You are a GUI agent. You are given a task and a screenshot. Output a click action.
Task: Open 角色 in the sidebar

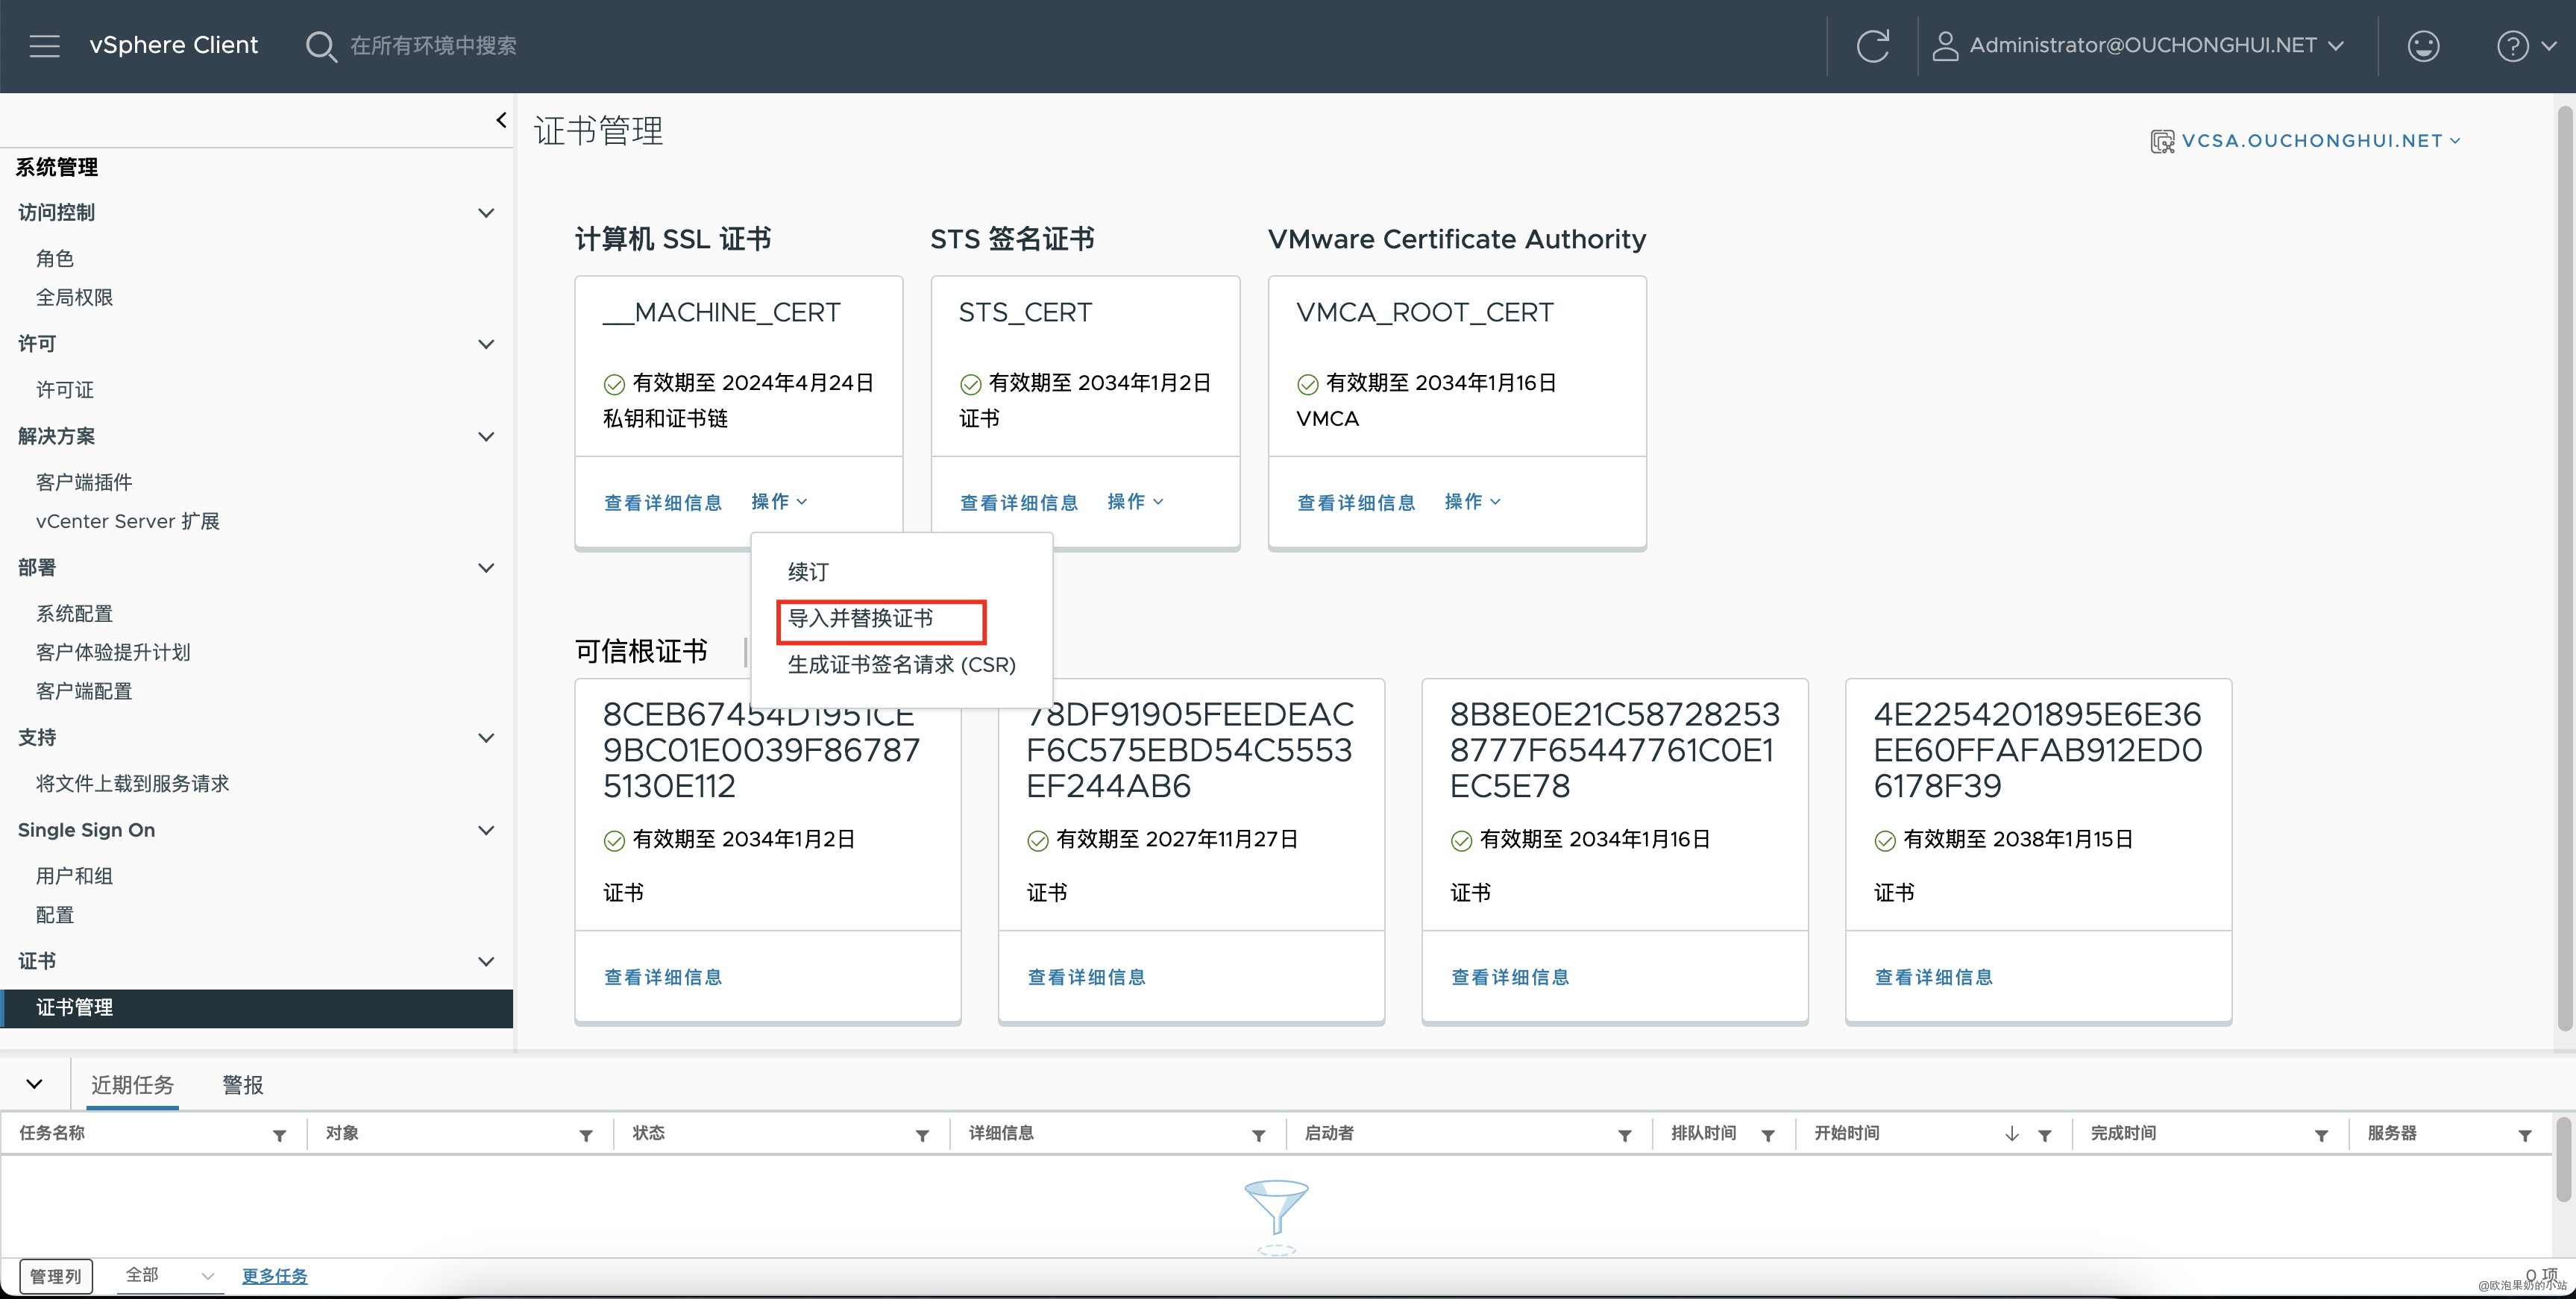(55, 259)
